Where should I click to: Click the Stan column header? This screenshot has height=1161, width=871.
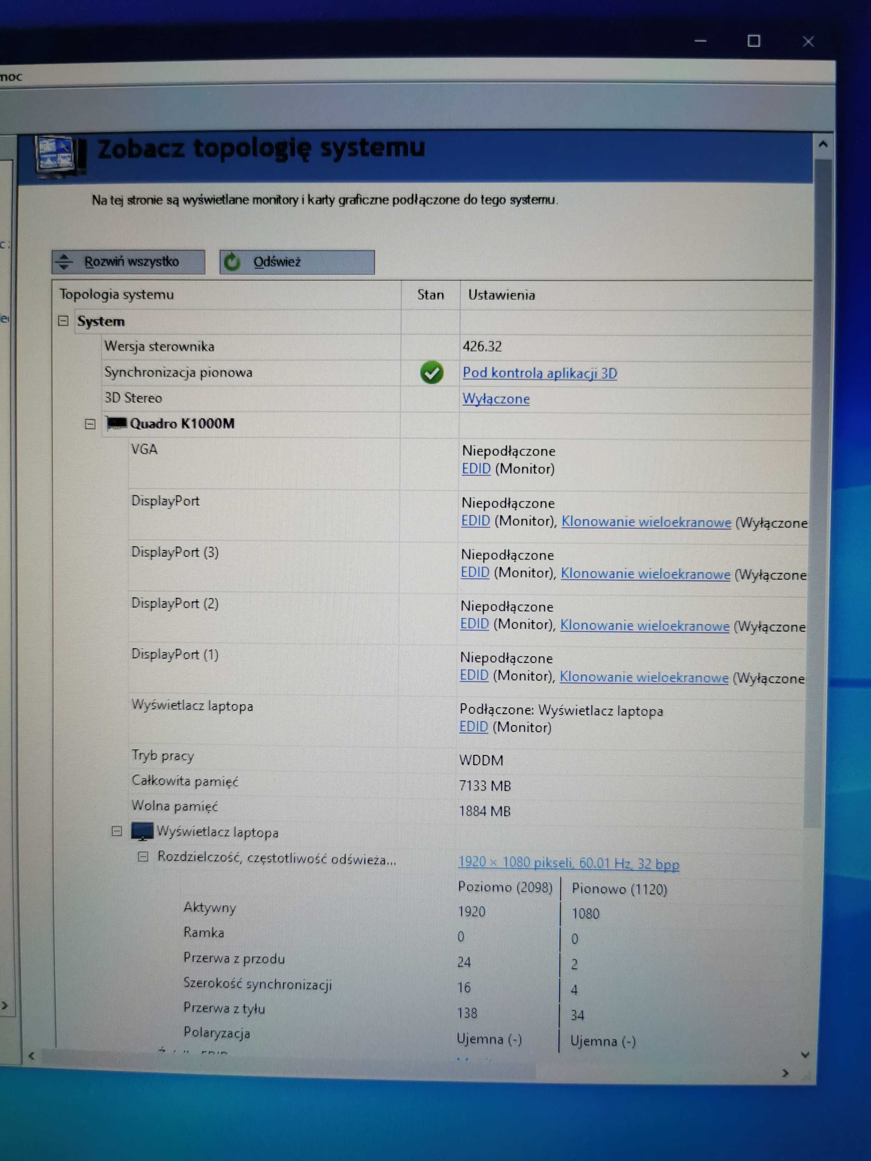[x=430, y=295]
